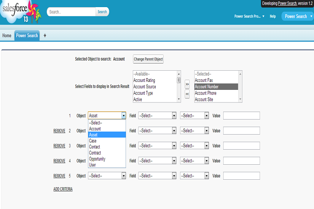
Task: Choose Contact in the open dropdown
Action: [x=95, y=147]
